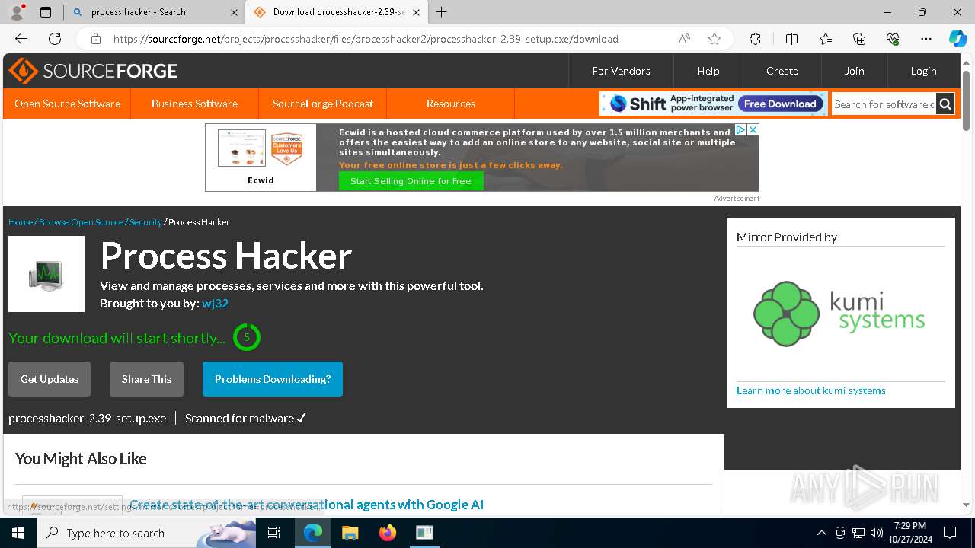This screenshot has width=975, height=548.
Task: Click the SourceForge logo
Action: point(93,71)
